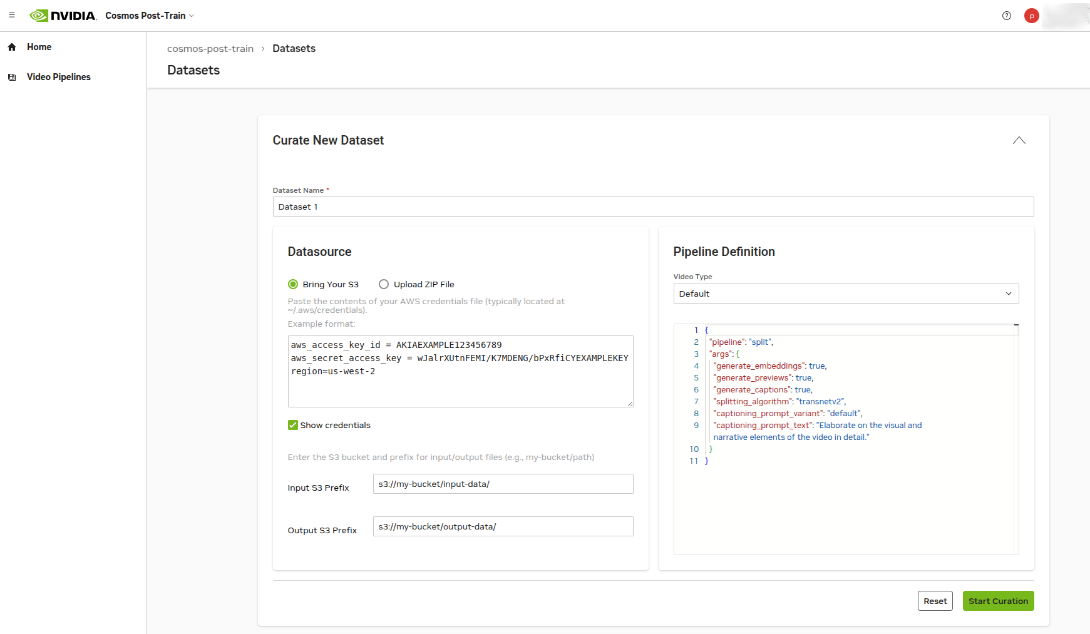Open the help question-mark icon
The width and height of the screenshot is (1090, 634).
click(1007, 16)
